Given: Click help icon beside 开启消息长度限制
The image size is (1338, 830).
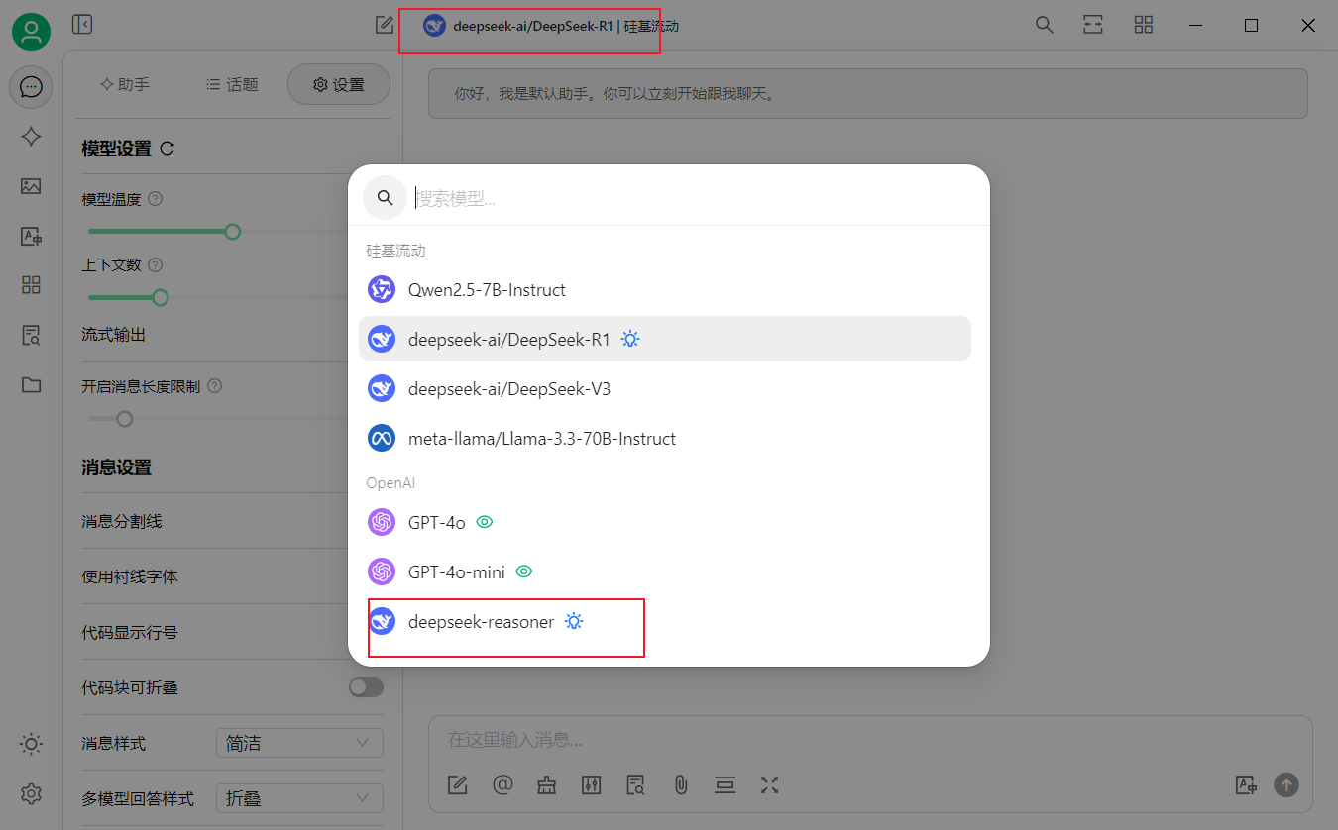Looking at the screenshot, I should click(214, 386).
